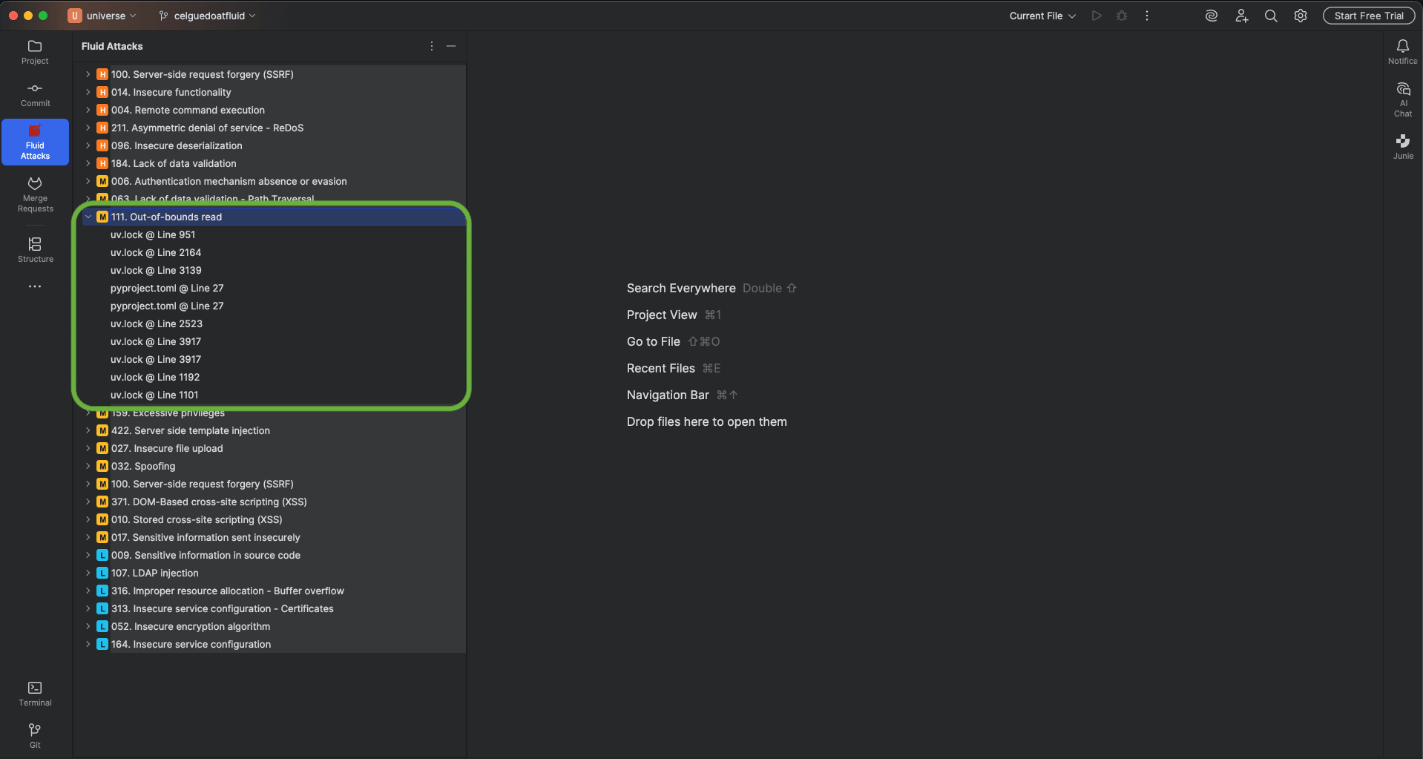Show more tool windows ellipsis
Image resolution: width=1423 pixels, height=759 pixels.
tap(35, 286)
